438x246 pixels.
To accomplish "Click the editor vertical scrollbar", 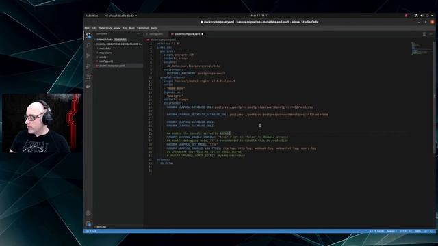I will click(434, 97).
